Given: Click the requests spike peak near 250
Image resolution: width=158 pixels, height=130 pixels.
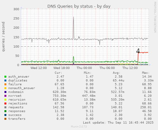Looking at the screenshot, I should point(73,17).
